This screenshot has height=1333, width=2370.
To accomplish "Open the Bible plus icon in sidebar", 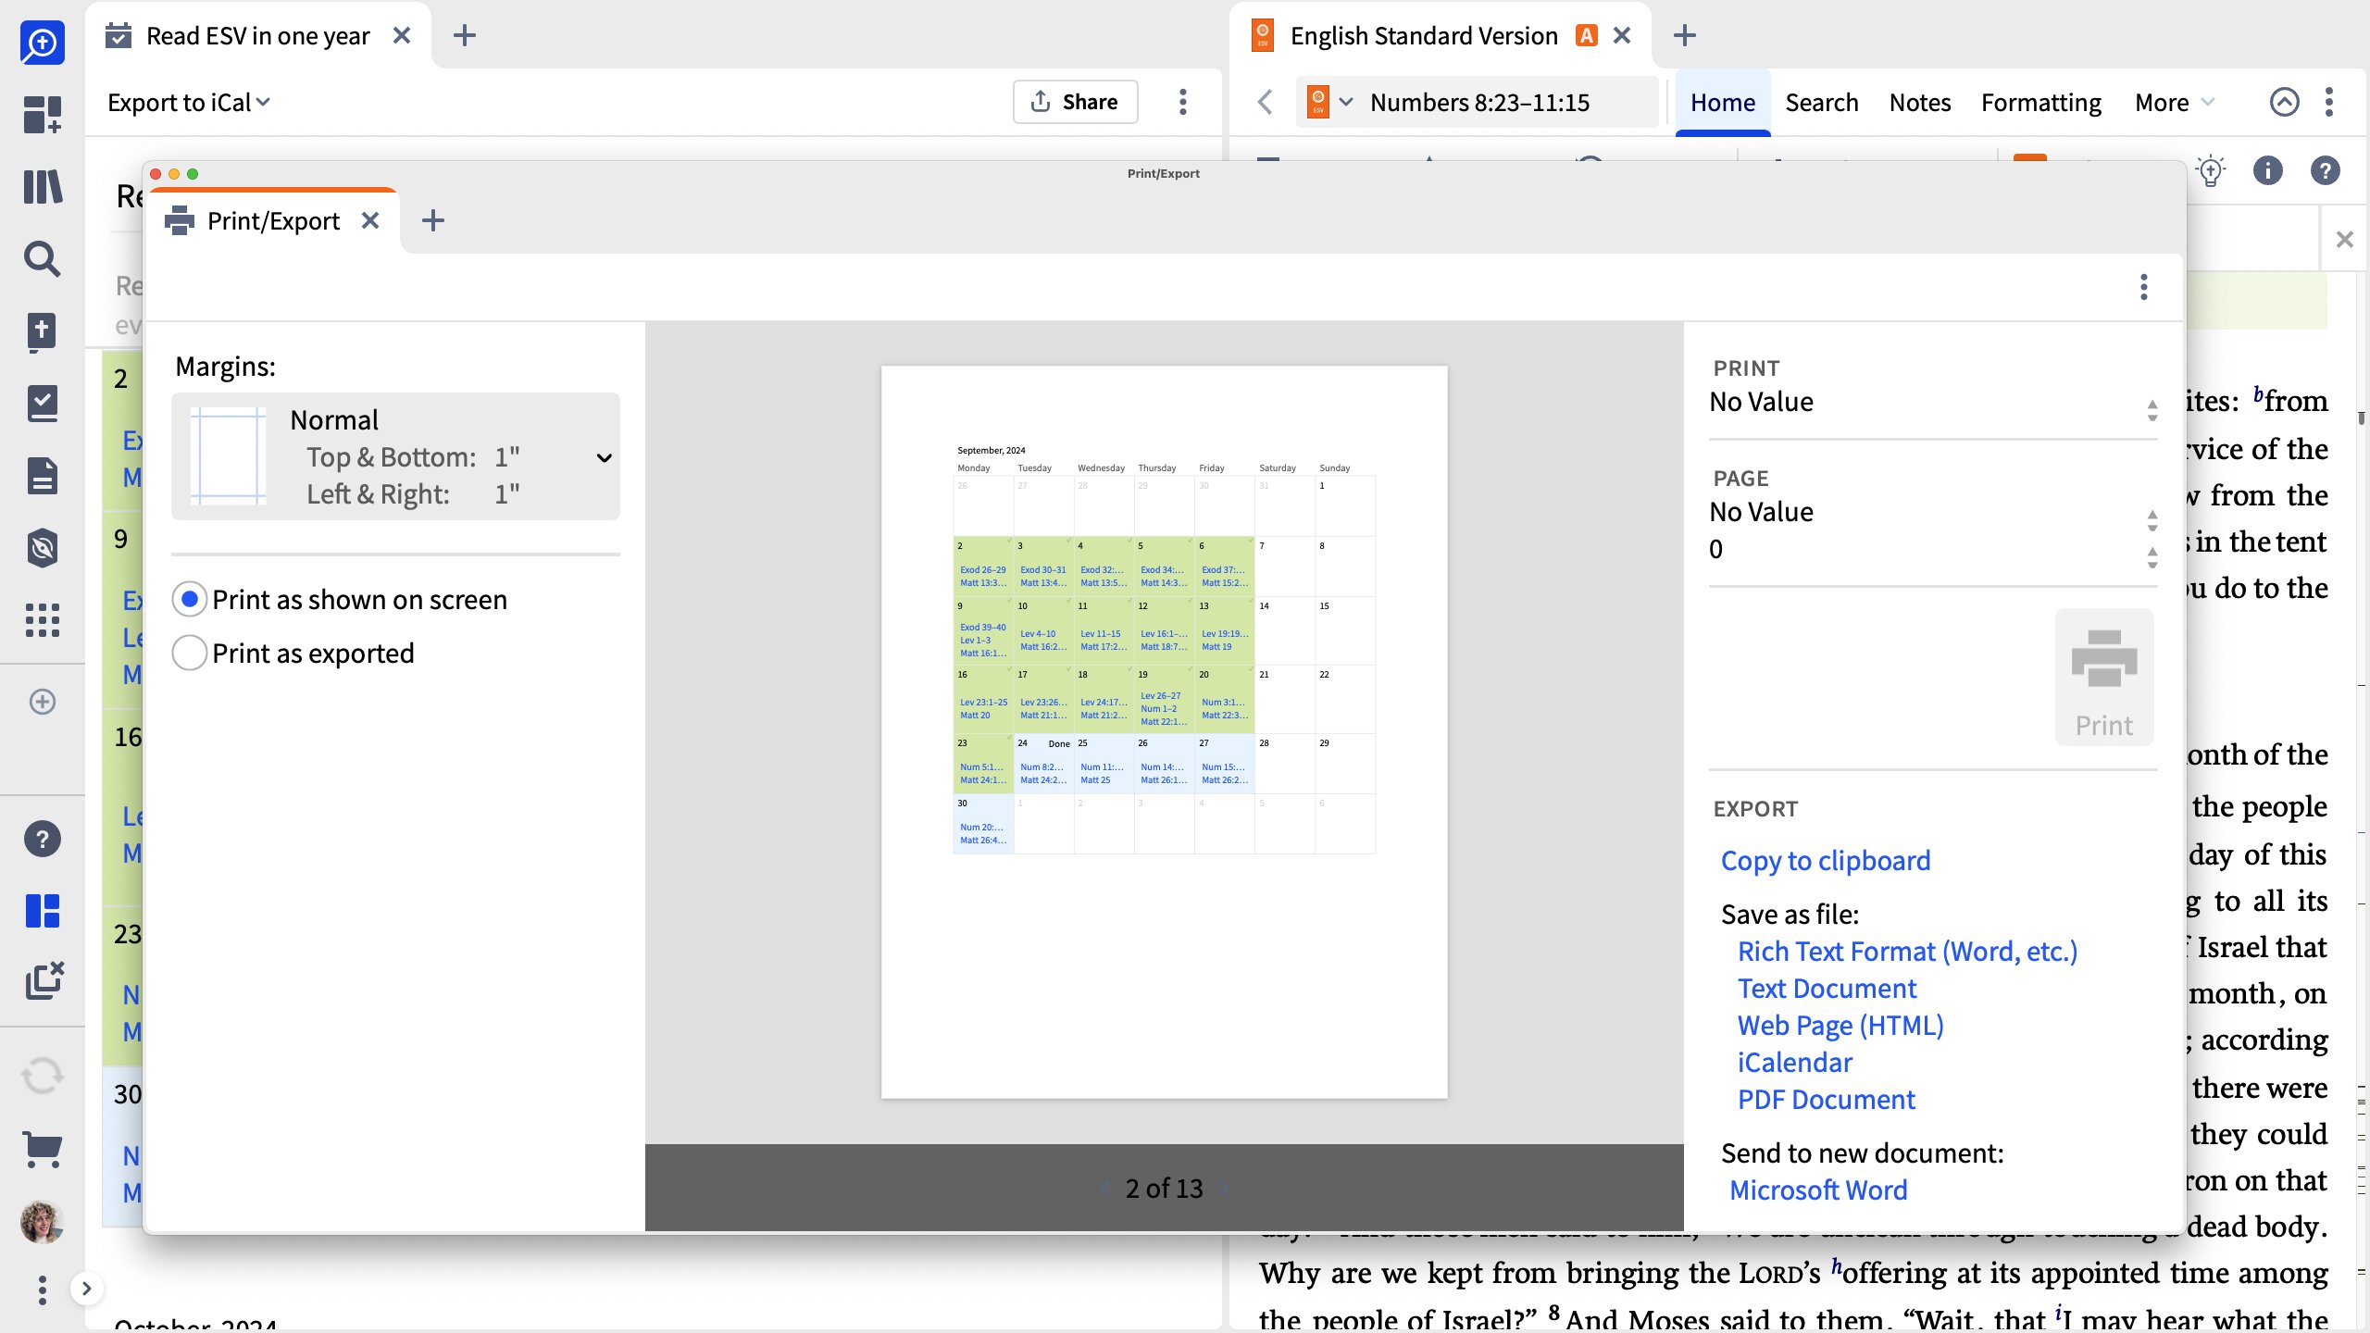I will point(42,332).
